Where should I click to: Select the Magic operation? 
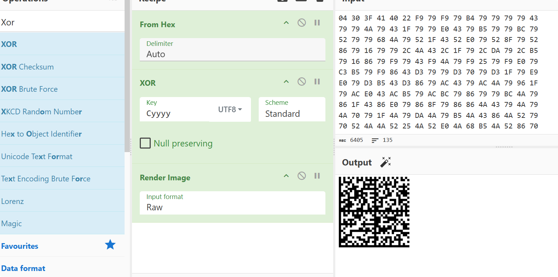click(x=62, y=223)
